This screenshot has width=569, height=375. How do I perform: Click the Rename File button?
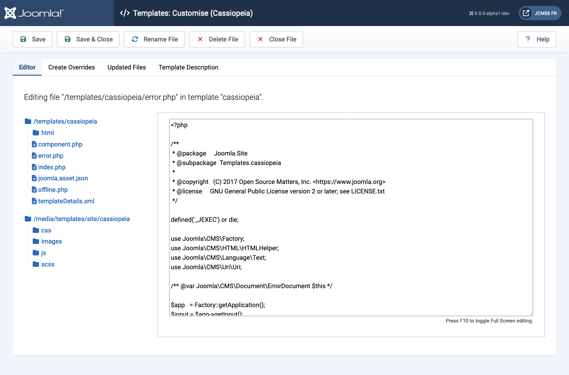[154, 39]
